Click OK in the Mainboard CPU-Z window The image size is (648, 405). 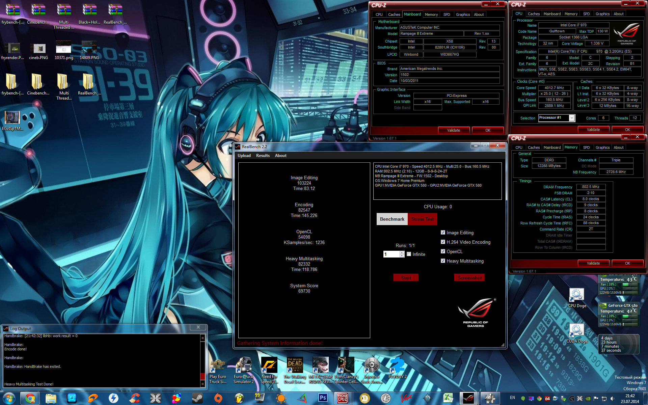click(x=488, y=130)
